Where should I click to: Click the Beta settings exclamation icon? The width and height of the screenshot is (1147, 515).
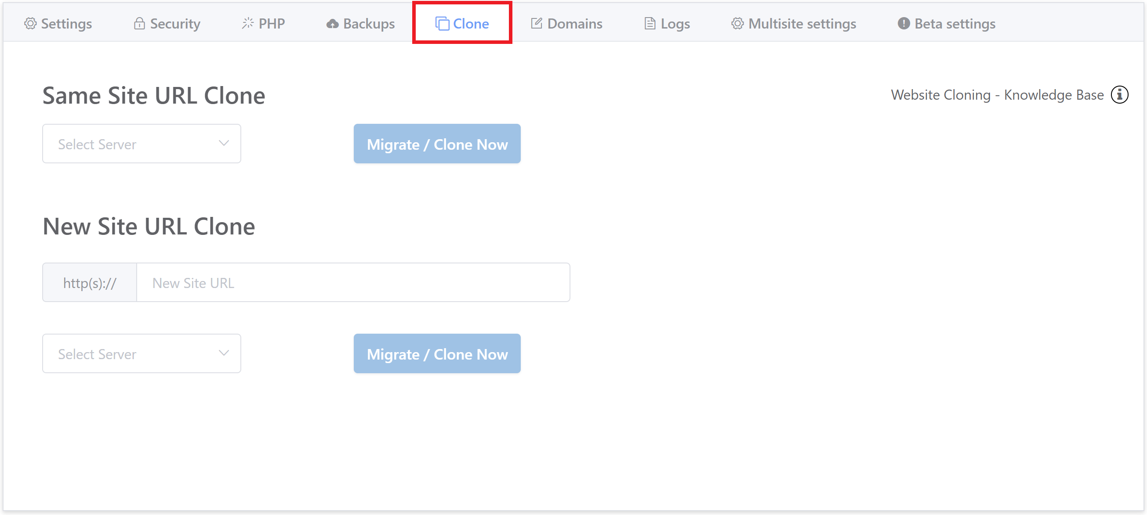point(904,24)
